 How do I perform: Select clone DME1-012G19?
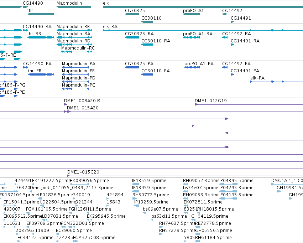pos(211,101)
